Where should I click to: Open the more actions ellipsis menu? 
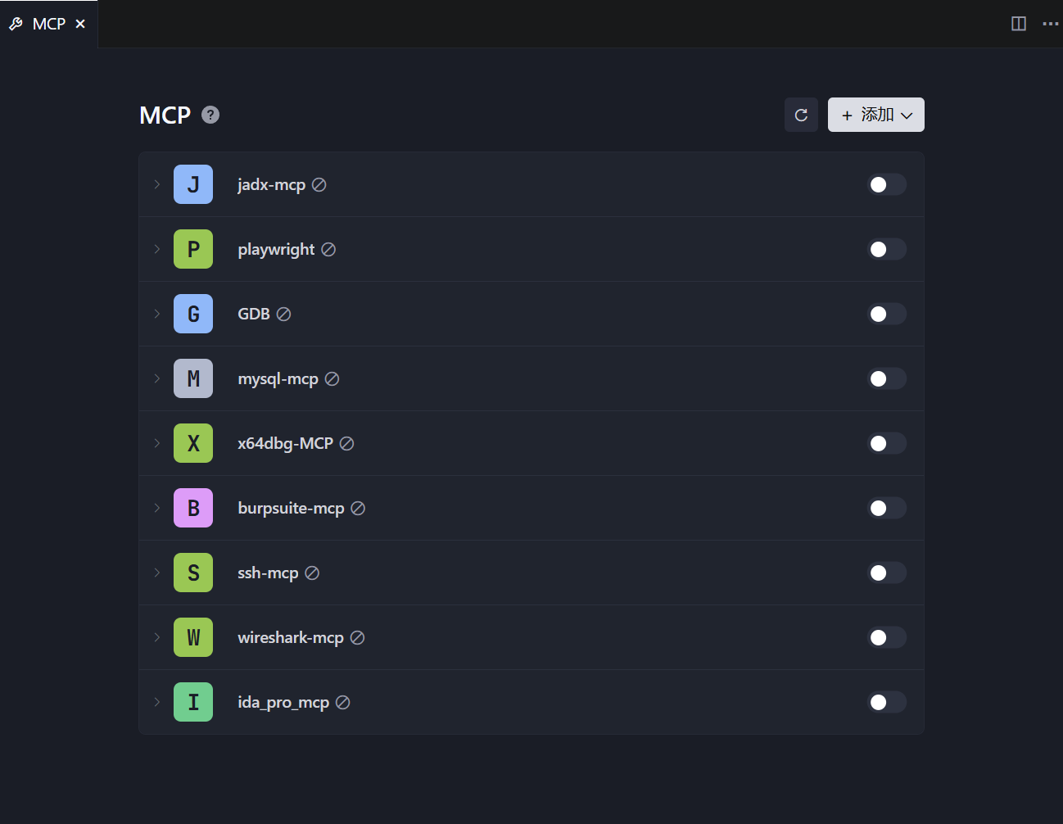click(x=1051, y=24)
